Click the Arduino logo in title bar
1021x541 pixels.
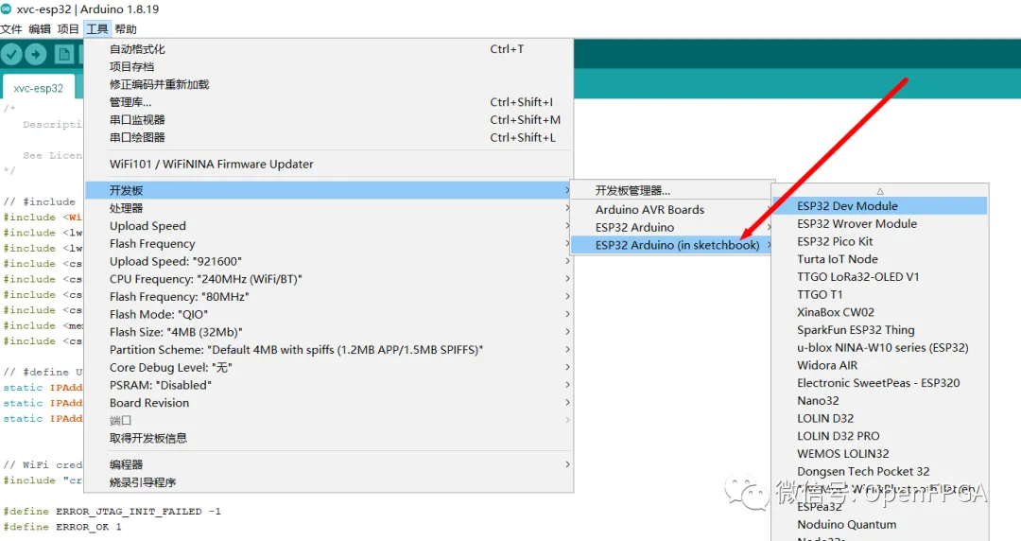[6, 9]
